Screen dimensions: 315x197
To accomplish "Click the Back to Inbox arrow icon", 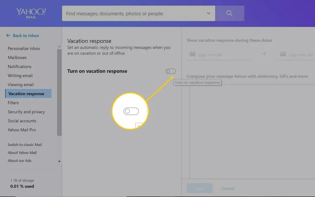I will (x=8, y=36).
